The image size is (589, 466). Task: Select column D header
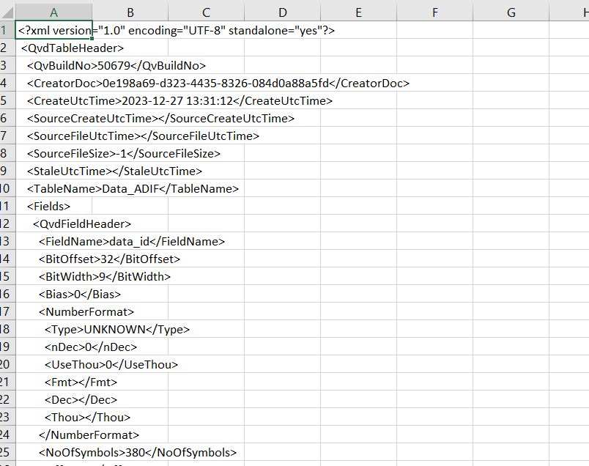click(x=282, y=12)
